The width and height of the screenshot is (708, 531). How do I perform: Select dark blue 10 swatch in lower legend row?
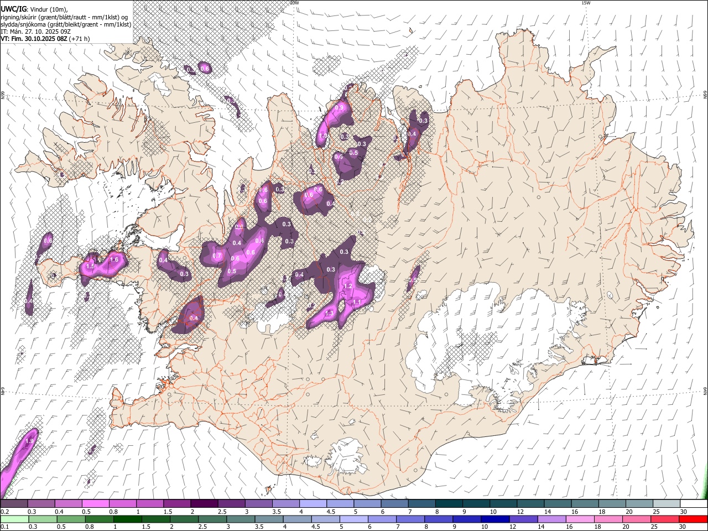pos(494,519)
